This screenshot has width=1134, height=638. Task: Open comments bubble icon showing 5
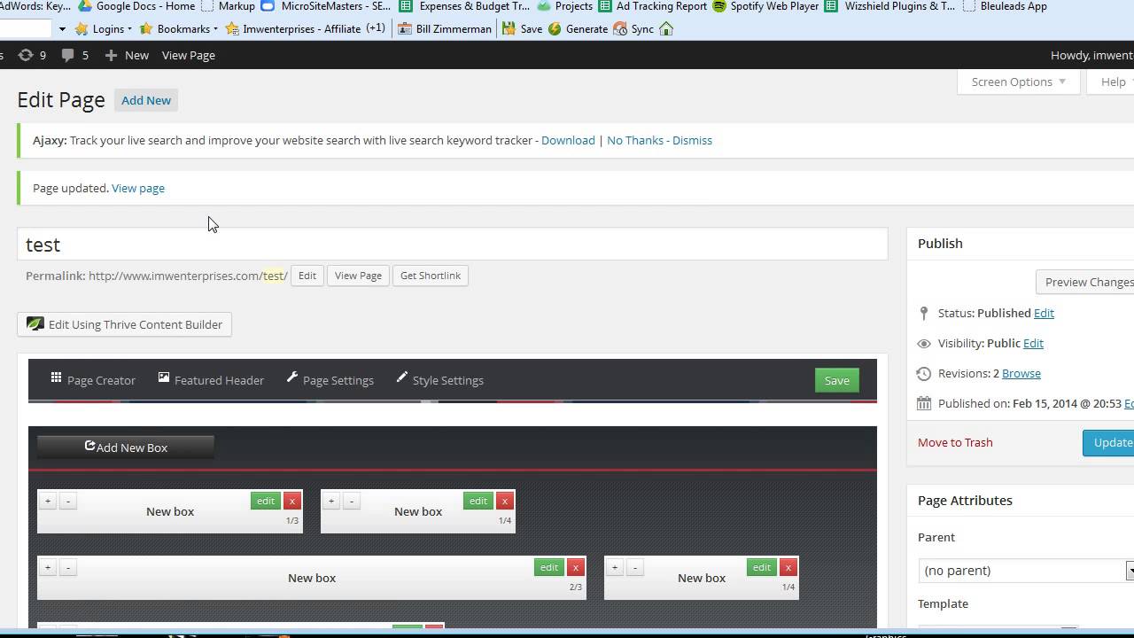pos(75,55)
